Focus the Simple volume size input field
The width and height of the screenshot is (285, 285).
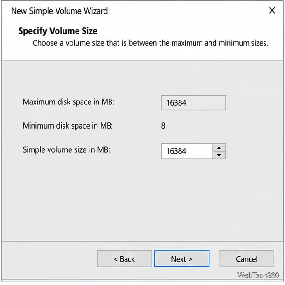pyautogui.click(x=187, y=151)
